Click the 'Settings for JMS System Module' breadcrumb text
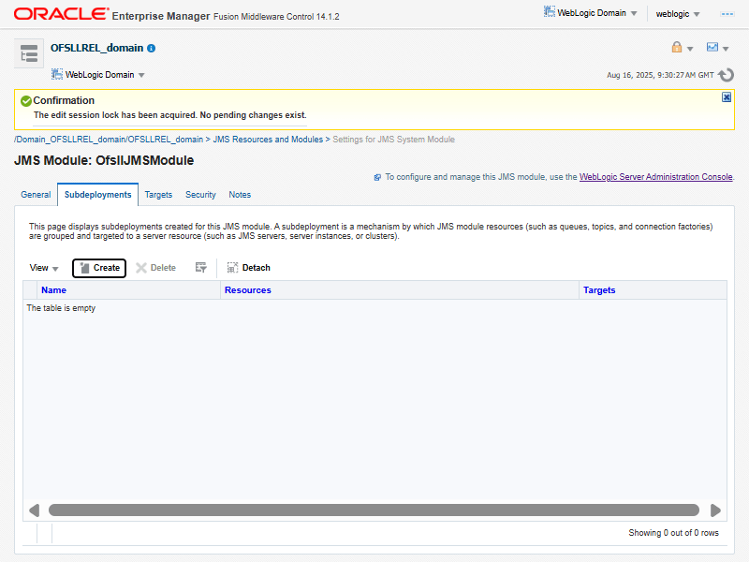 (x=393, y=140)
